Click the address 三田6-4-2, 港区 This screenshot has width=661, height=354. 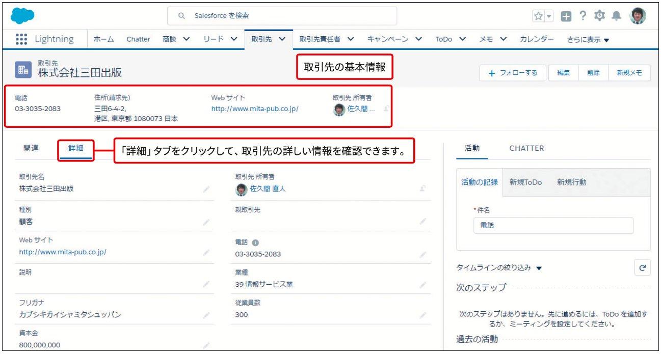pyautogui.click(x=136, y=114)
